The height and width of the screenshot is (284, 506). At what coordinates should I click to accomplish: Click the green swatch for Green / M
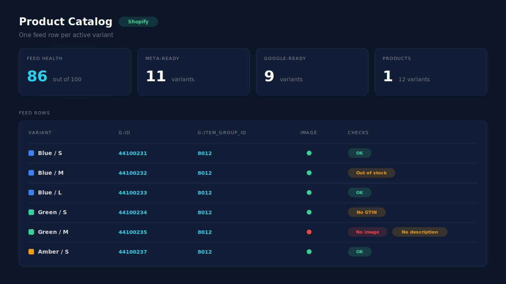coord(31,232)
